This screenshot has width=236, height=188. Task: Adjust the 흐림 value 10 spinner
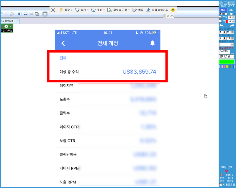[231, 17]
